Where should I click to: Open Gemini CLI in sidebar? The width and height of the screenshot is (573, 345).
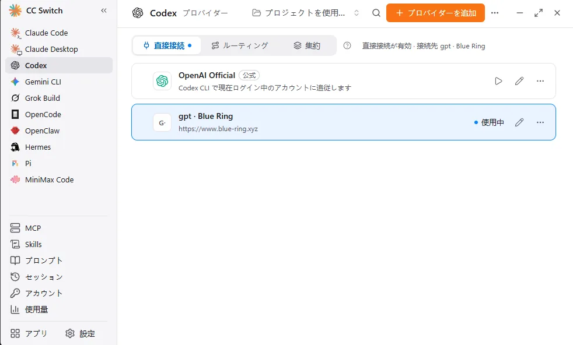point(59,82)
